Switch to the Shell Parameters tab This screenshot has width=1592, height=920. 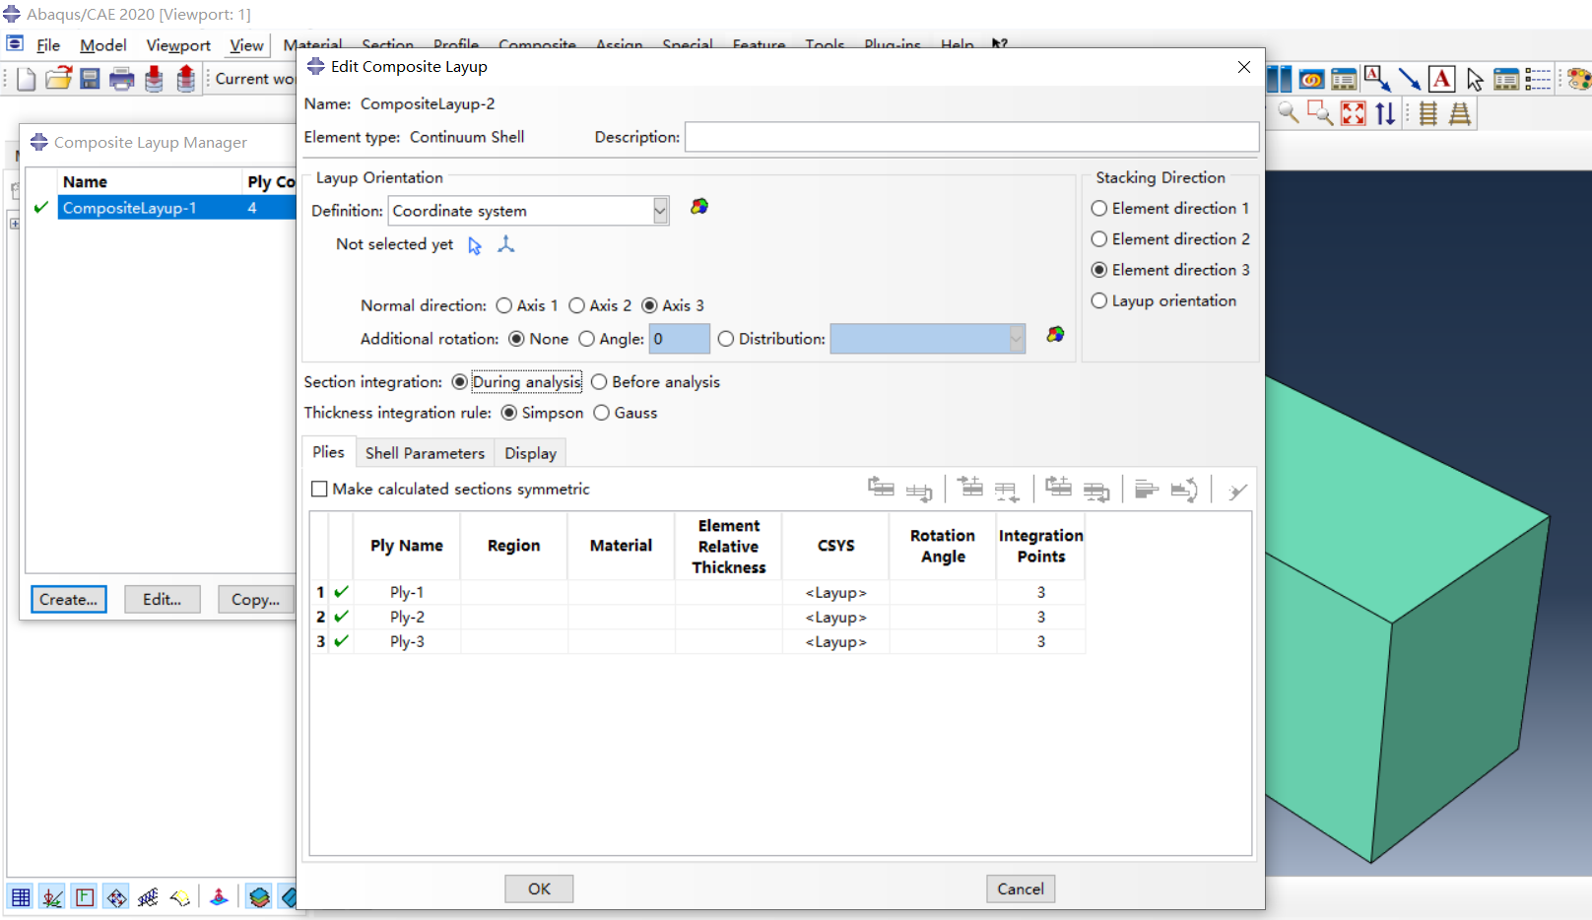pos(425,453)
